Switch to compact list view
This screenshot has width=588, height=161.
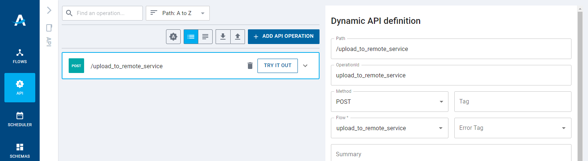point(191,37)
